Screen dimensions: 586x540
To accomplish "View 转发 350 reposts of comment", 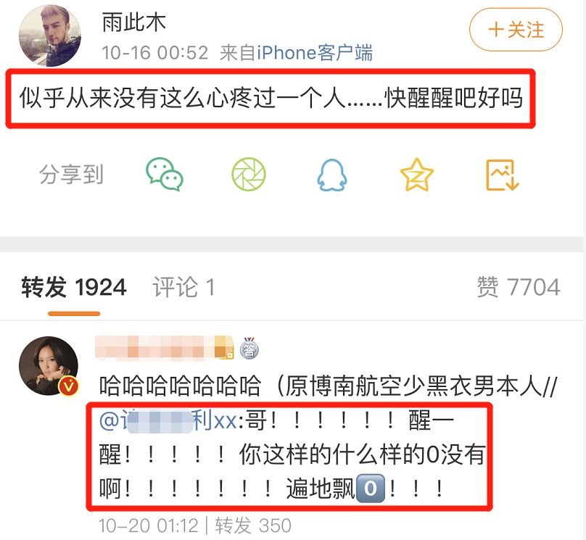I will (x=253, y=526).
